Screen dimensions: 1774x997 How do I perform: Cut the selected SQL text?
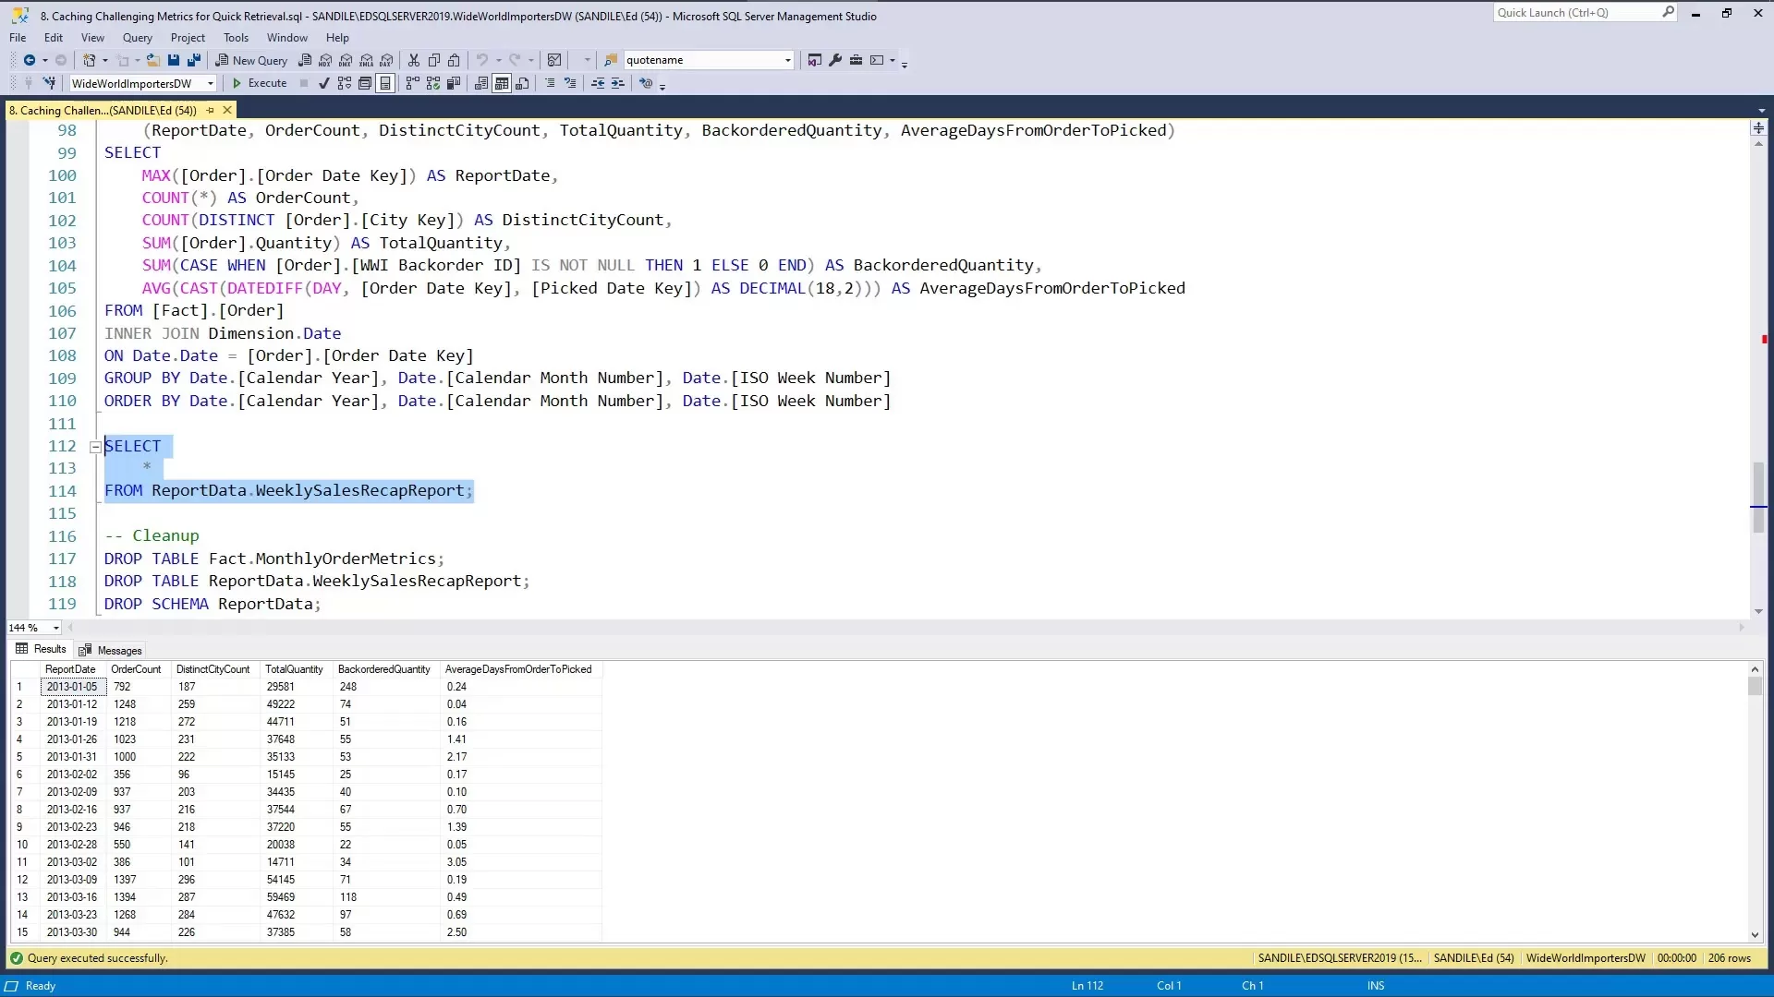pos(413,59)
